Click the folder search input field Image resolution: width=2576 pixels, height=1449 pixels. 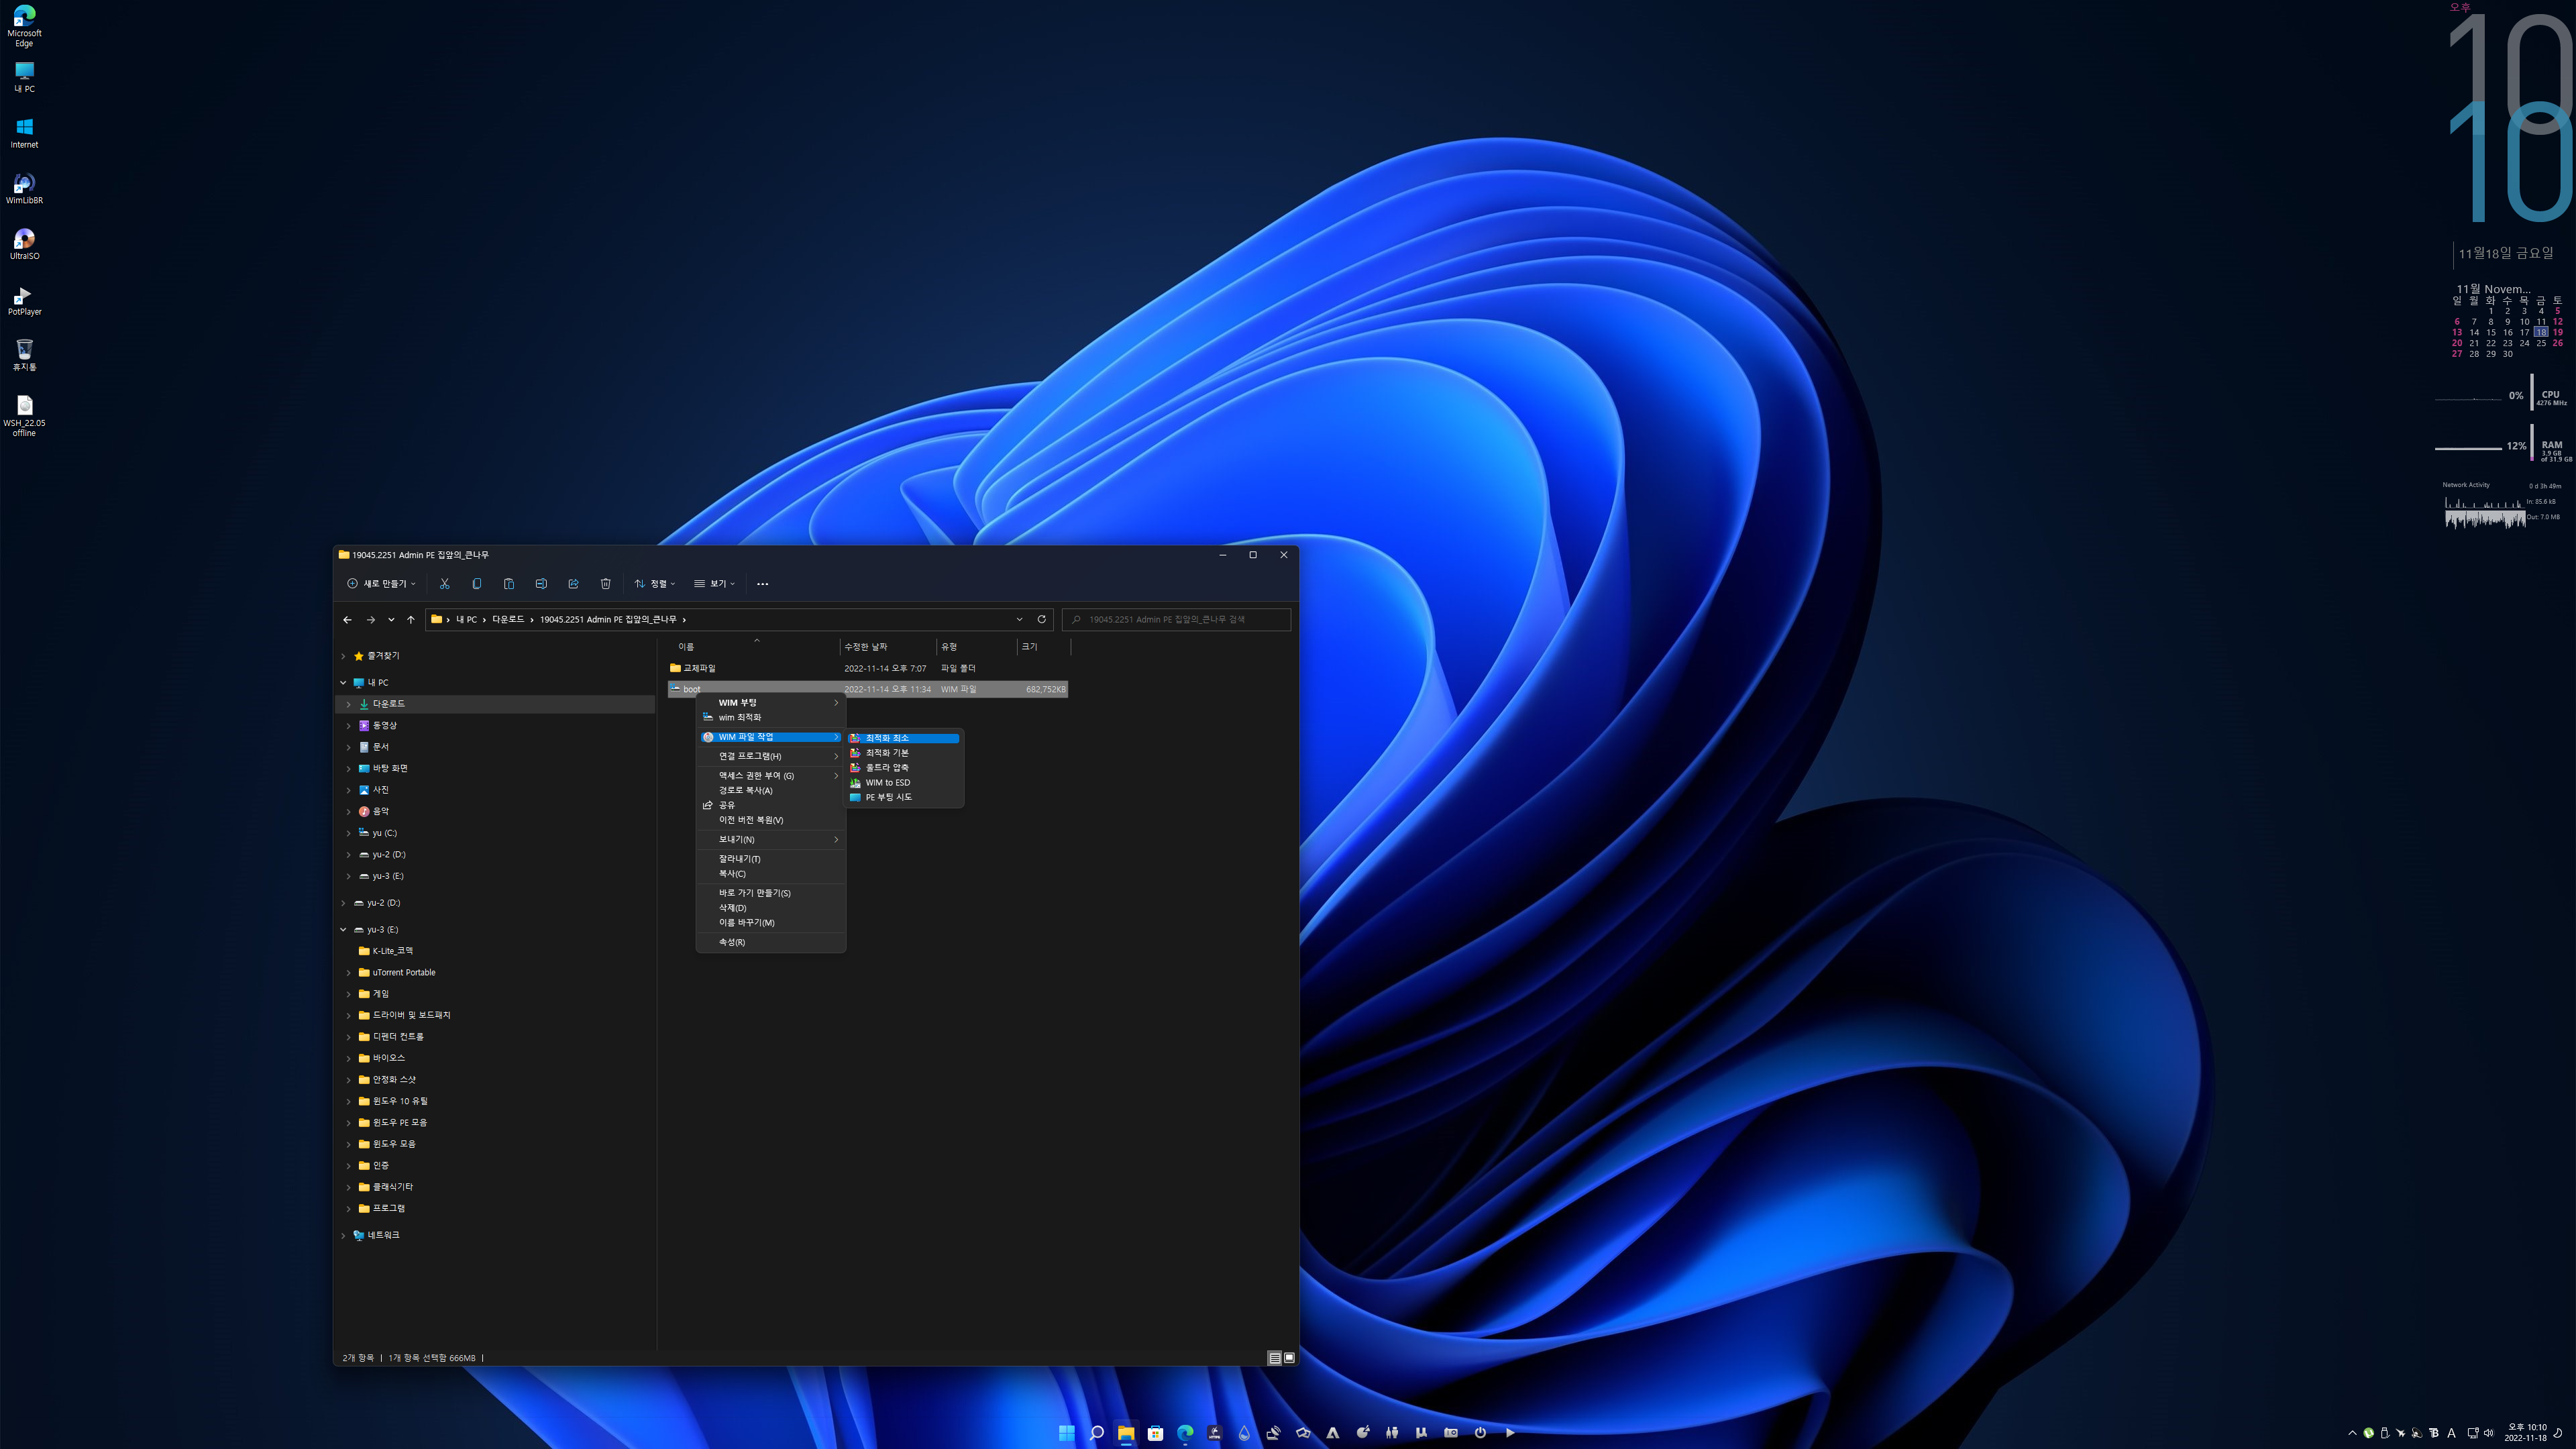coord(1176,619)
